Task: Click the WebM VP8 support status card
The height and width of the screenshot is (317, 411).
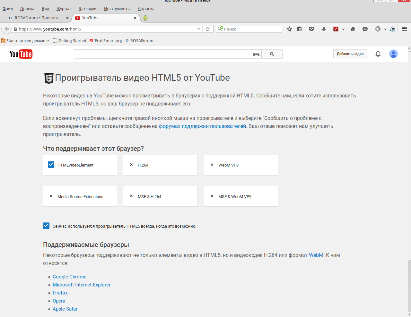Action: coord(241,165)
